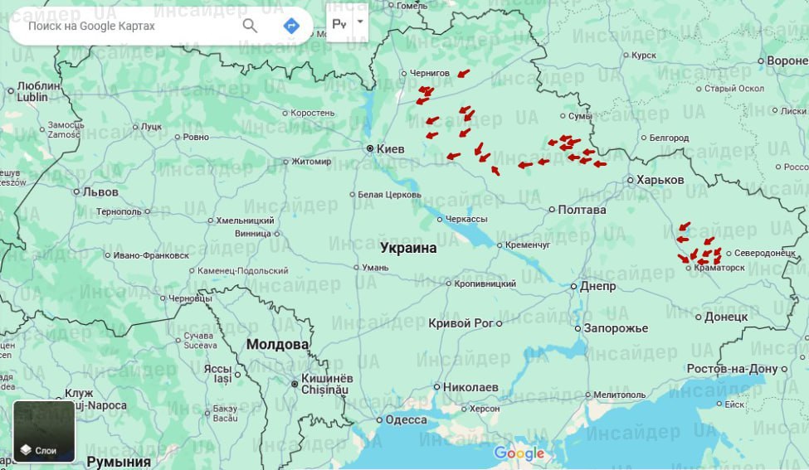This screenshot has width=809, height=470.
Task: Click the Одесса city label
Action: 407,420
